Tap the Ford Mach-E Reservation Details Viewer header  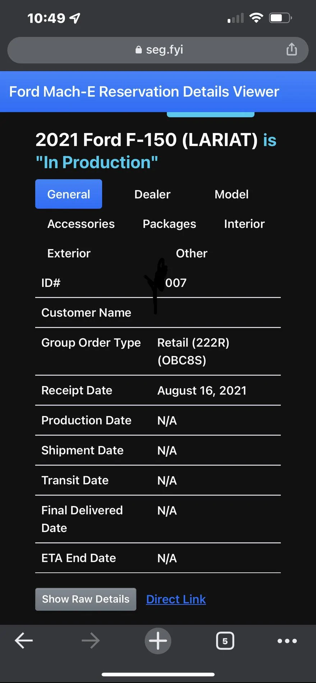(x=144, y=91)
